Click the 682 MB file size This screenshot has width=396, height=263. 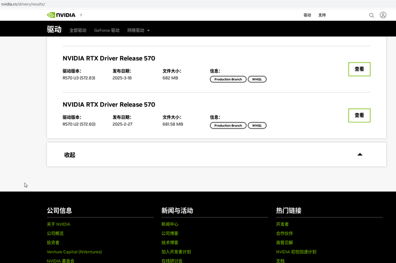170,78
